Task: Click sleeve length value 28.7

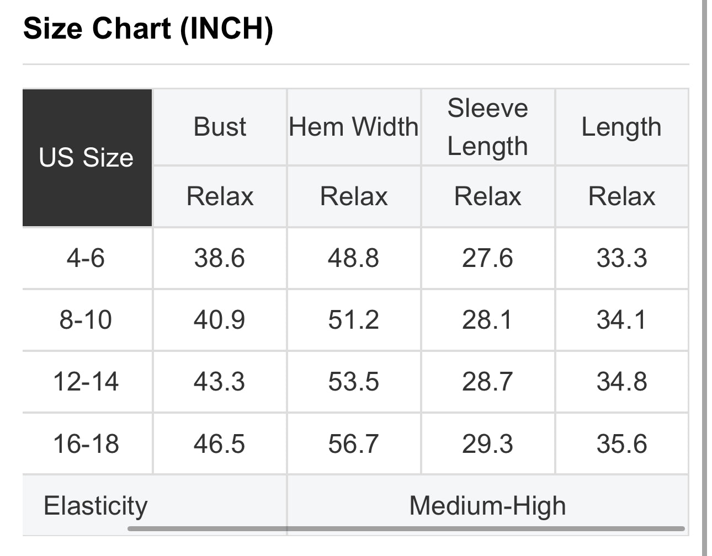Action: pos(487,382)
